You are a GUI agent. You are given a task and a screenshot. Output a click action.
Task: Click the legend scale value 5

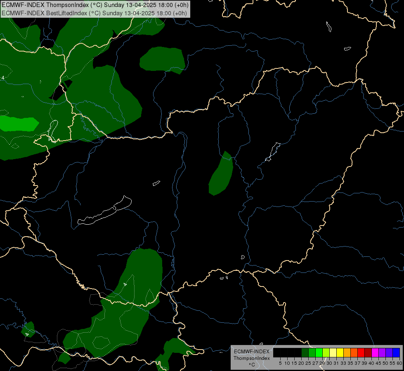point(280,363)
